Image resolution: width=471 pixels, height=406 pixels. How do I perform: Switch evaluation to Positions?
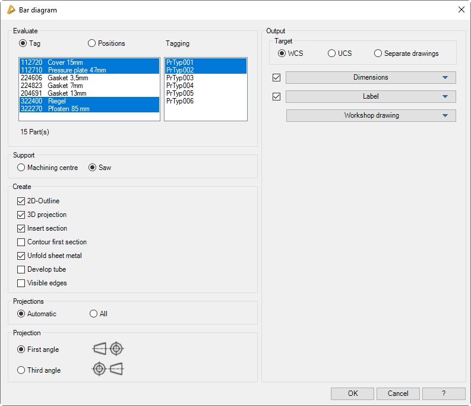click(92, 43)
